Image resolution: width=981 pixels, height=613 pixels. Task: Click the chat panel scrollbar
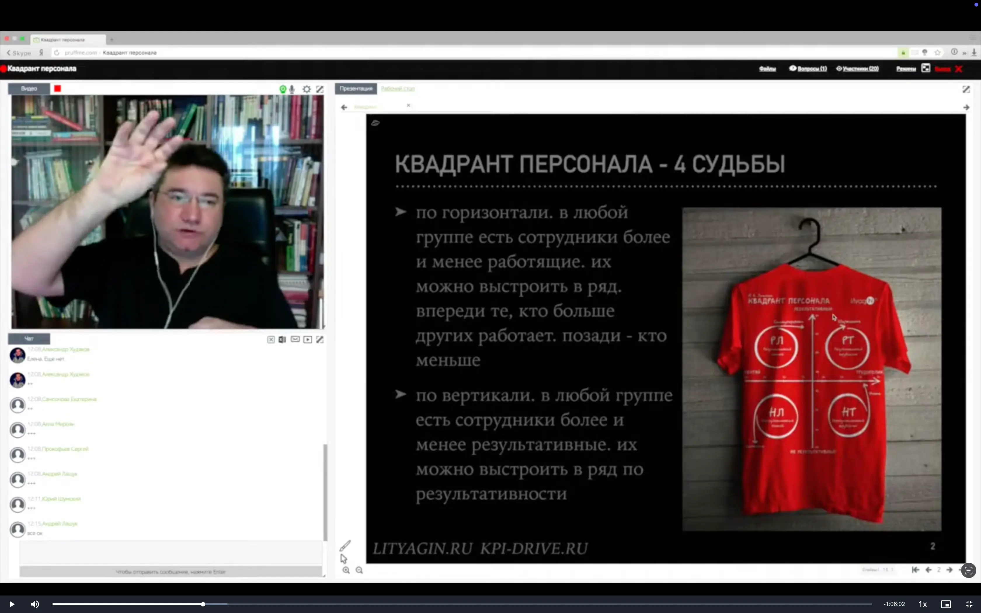click(325, 493)
